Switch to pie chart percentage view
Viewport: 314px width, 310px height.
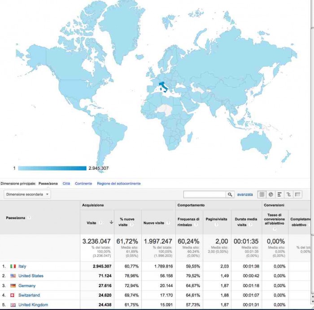(x=271, y=194)
